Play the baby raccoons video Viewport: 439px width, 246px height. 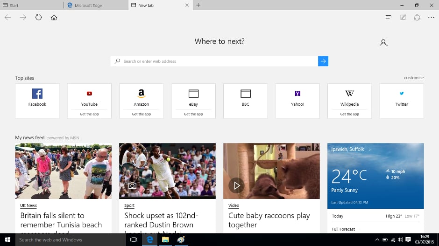coord(236,185)
